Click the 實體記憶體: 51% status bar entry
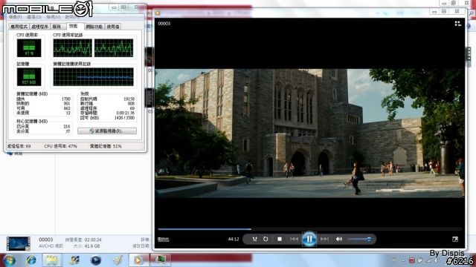This screenshot has width=476, height=267. (x=106, y=146)
